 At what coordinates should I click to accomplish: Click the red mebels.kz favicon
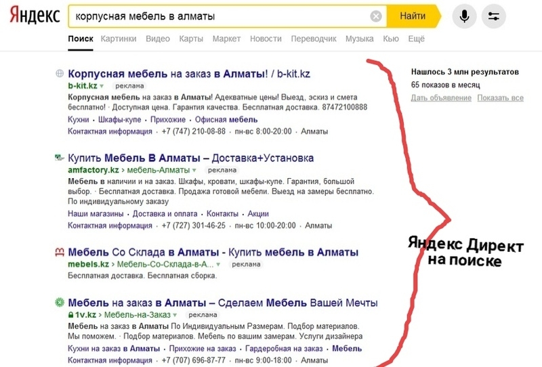pyautogui.click(x=60, y=253)
